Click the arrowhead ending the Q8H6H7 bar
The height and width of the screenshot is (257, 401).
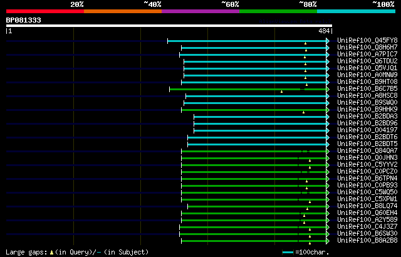click(328, 48)
